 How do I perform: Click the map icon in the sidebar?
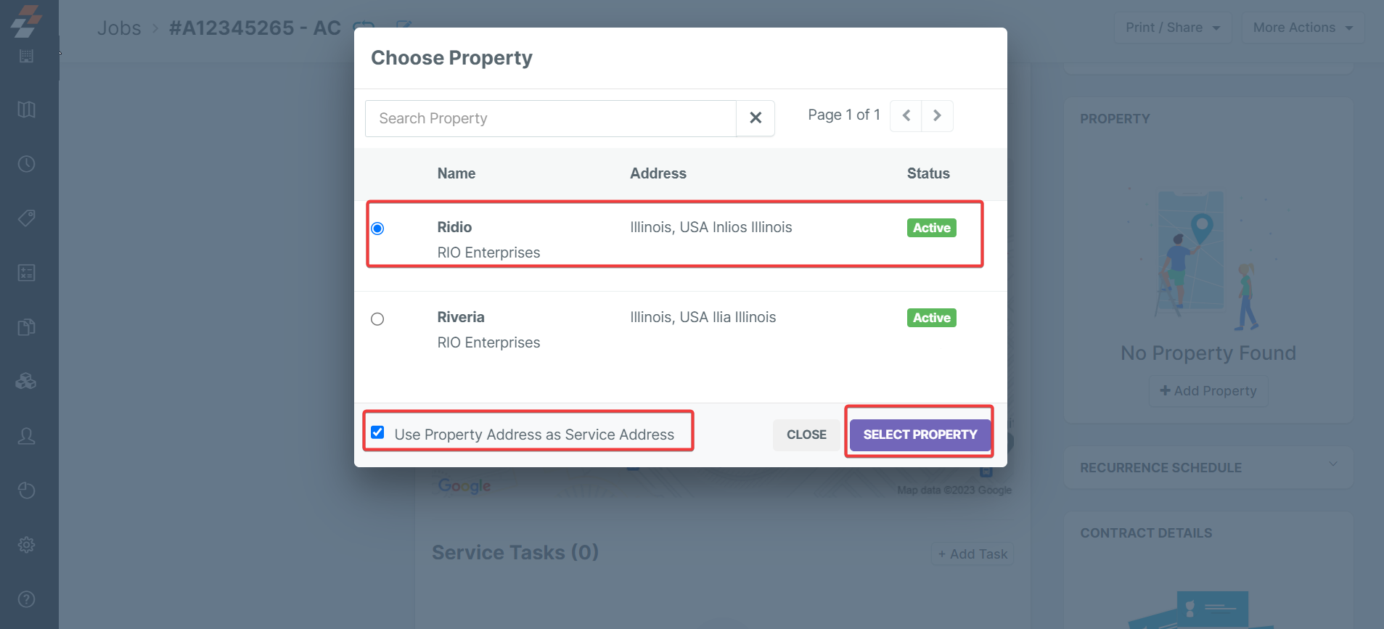[27, 110]
